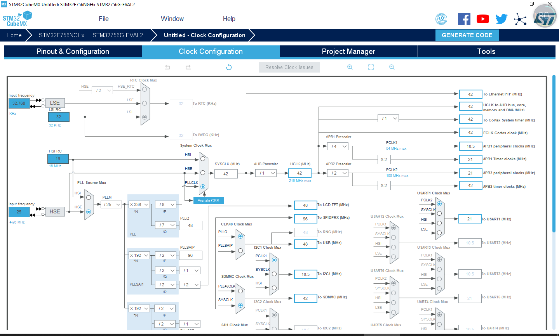
Task: Click the fit-to-screen zoom icon
Action: [x=371, y=67]
